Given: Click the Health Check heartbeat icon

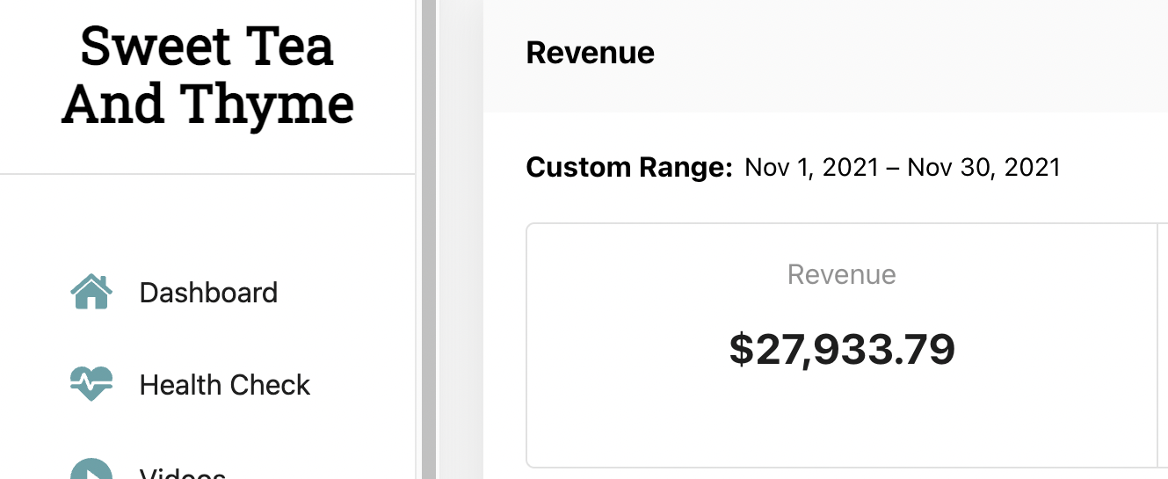Looking at the screenshot, I should pyautogui.click(x=91, y=384).
